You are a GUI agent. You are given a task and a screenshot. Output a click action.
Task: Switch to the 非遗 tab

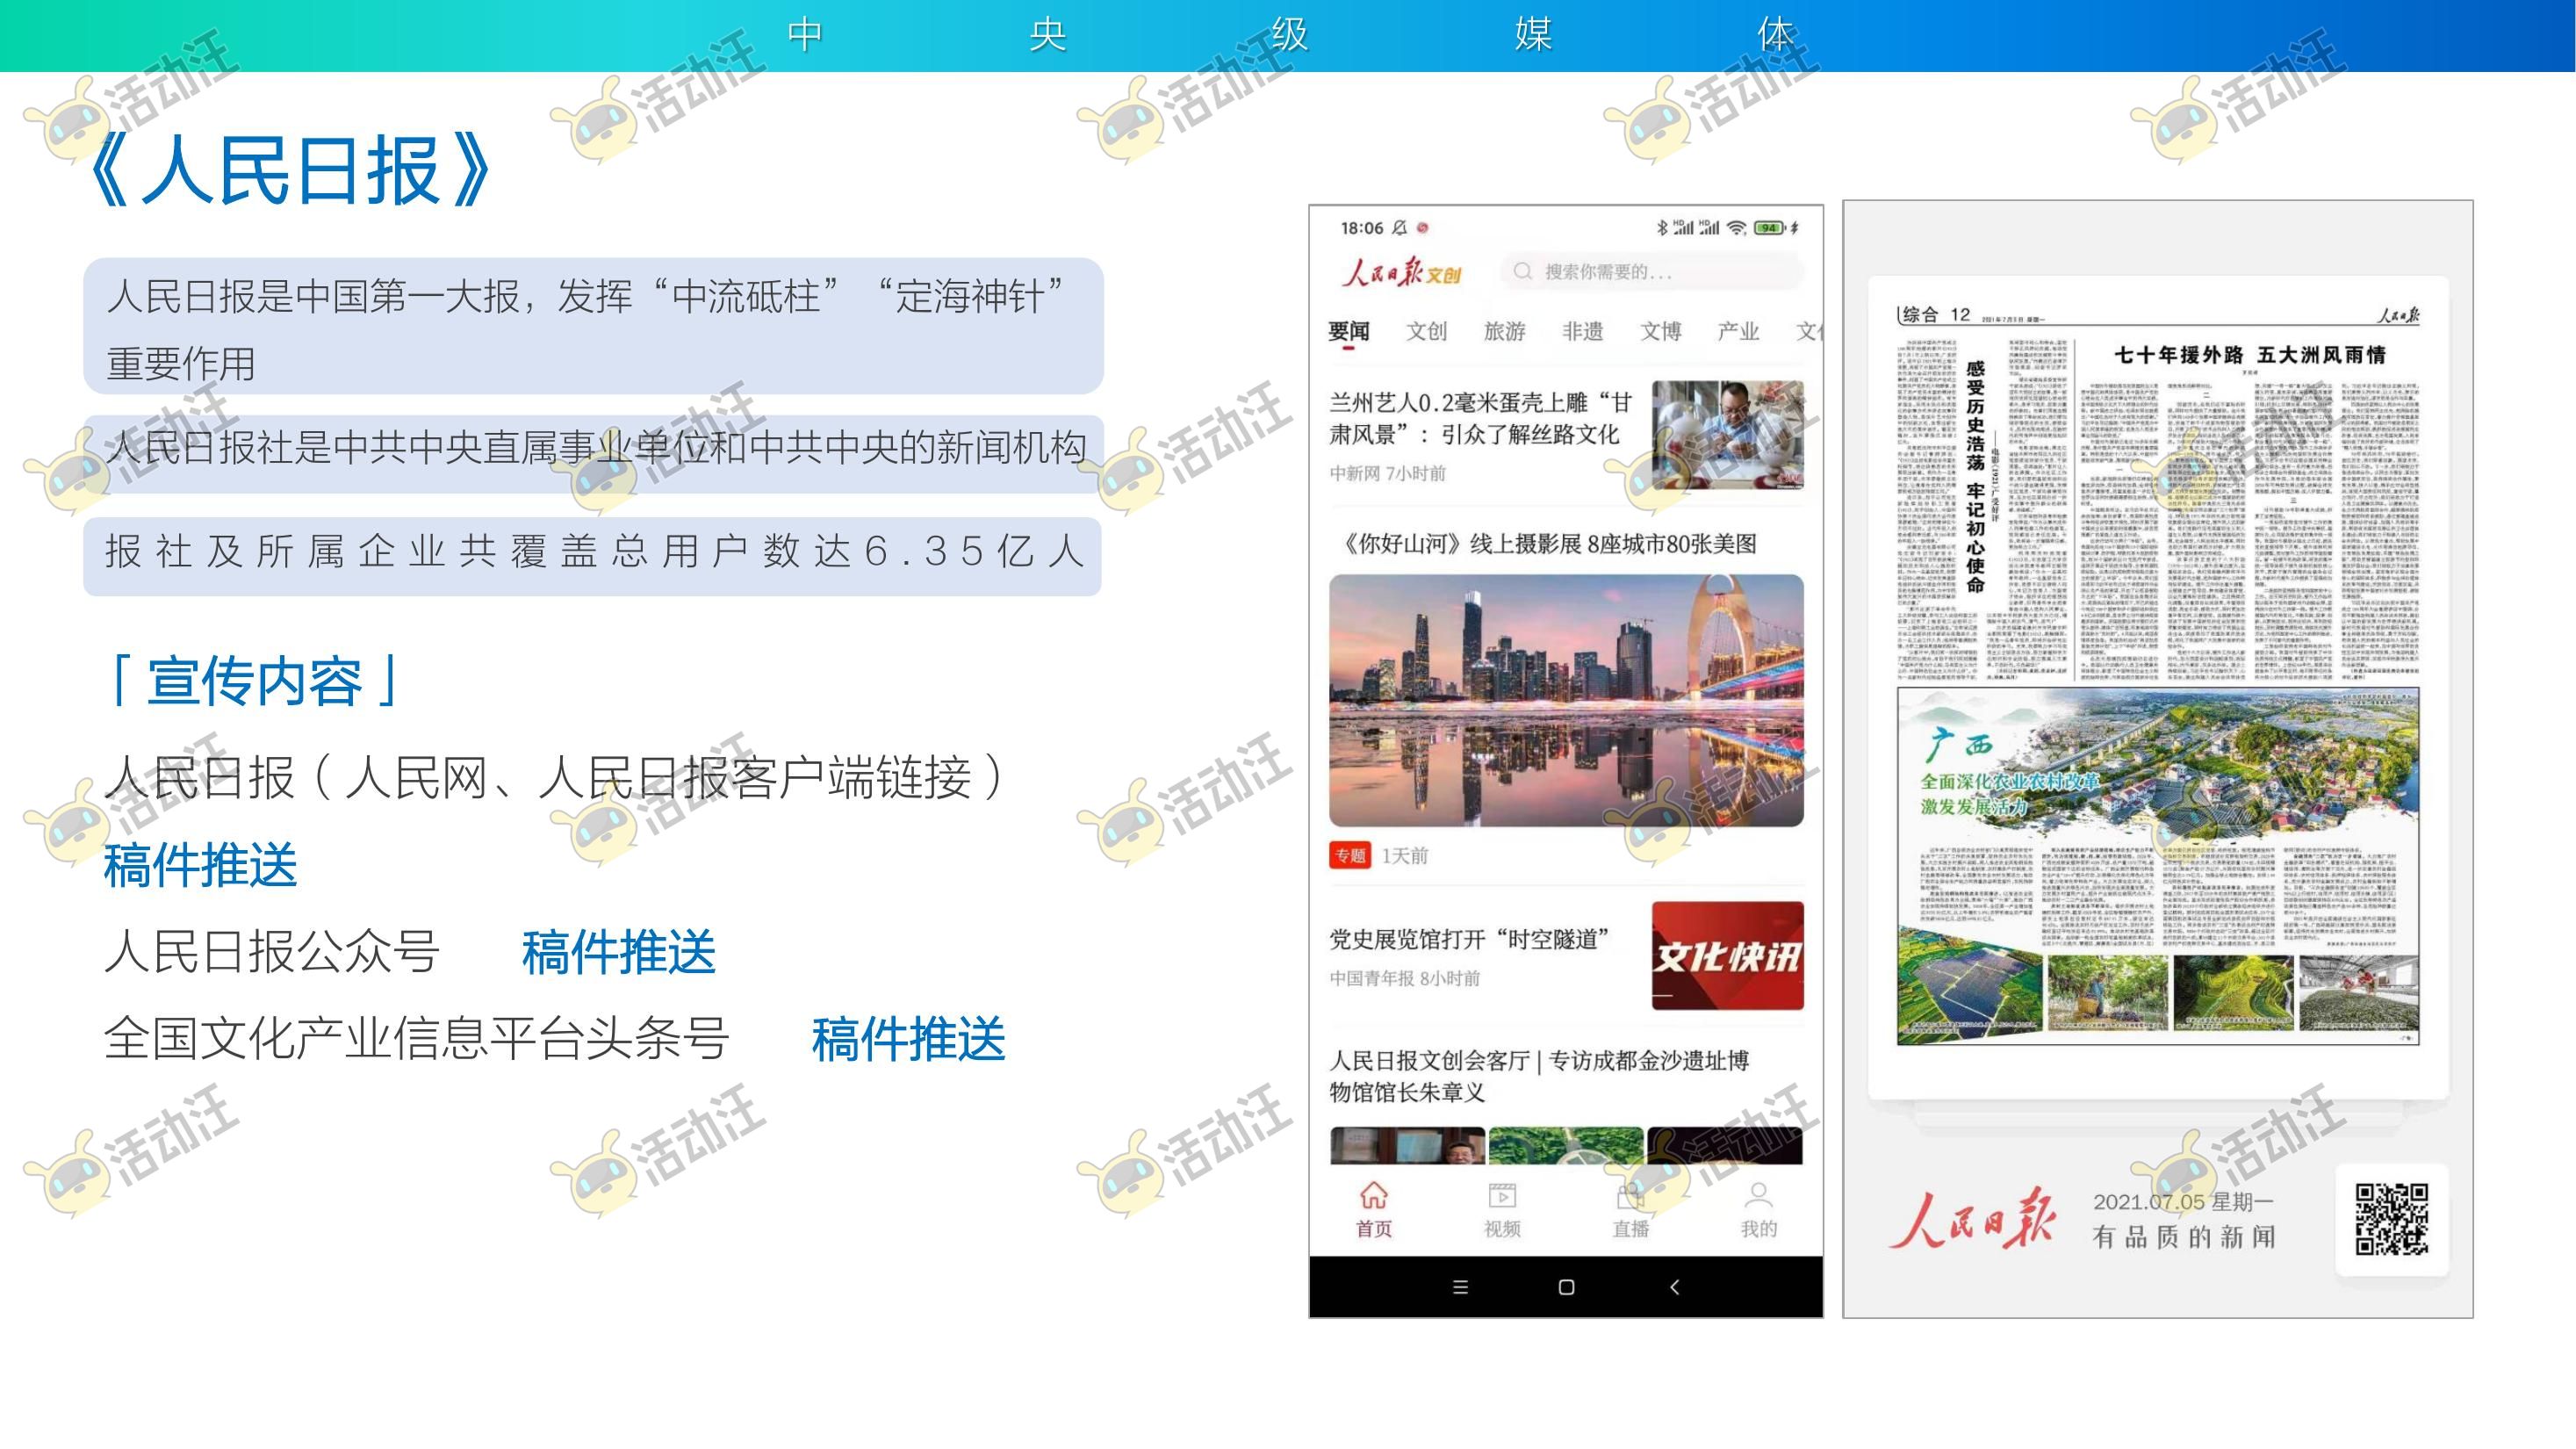1582,331
